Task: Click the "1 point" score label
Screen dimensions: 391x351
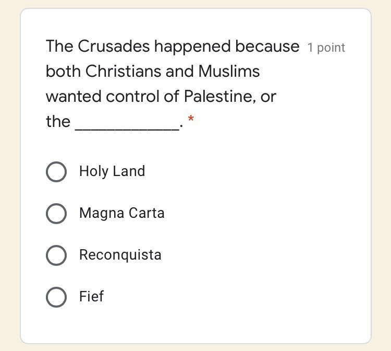Action: click(326, 48)
